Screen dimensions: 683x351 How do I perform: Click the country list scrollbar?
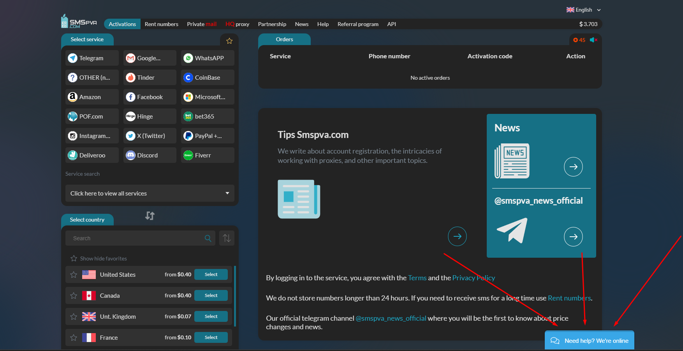pyautogui.click(x=235, y=296)
